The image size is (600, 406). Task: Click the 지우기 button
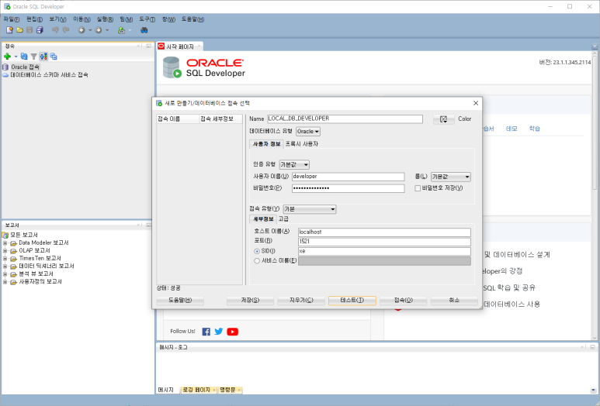(x=301, y=301)
